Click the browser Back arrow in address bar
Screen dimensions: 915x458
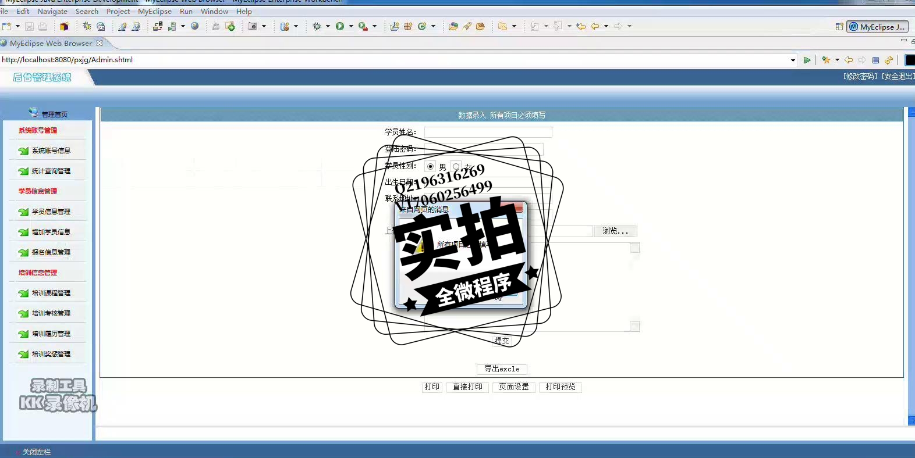849,60
